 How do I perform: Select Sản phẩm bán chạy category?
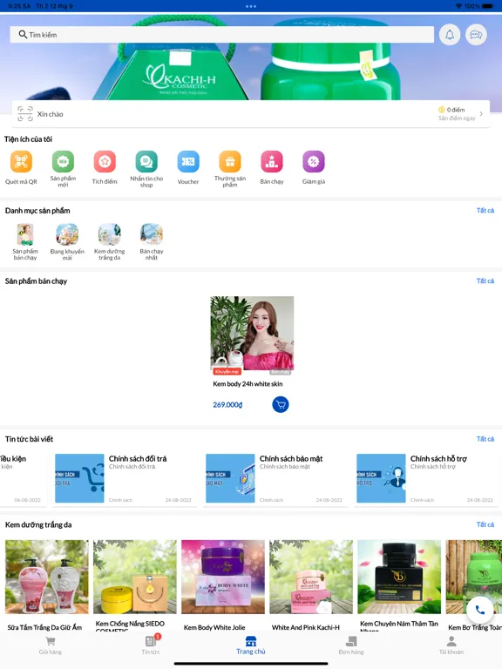click(25, 241)
